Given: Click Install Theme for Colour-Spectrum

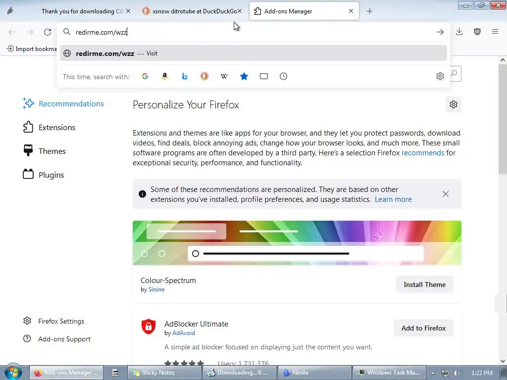Looking at the screenshot, I should (424, 285).
